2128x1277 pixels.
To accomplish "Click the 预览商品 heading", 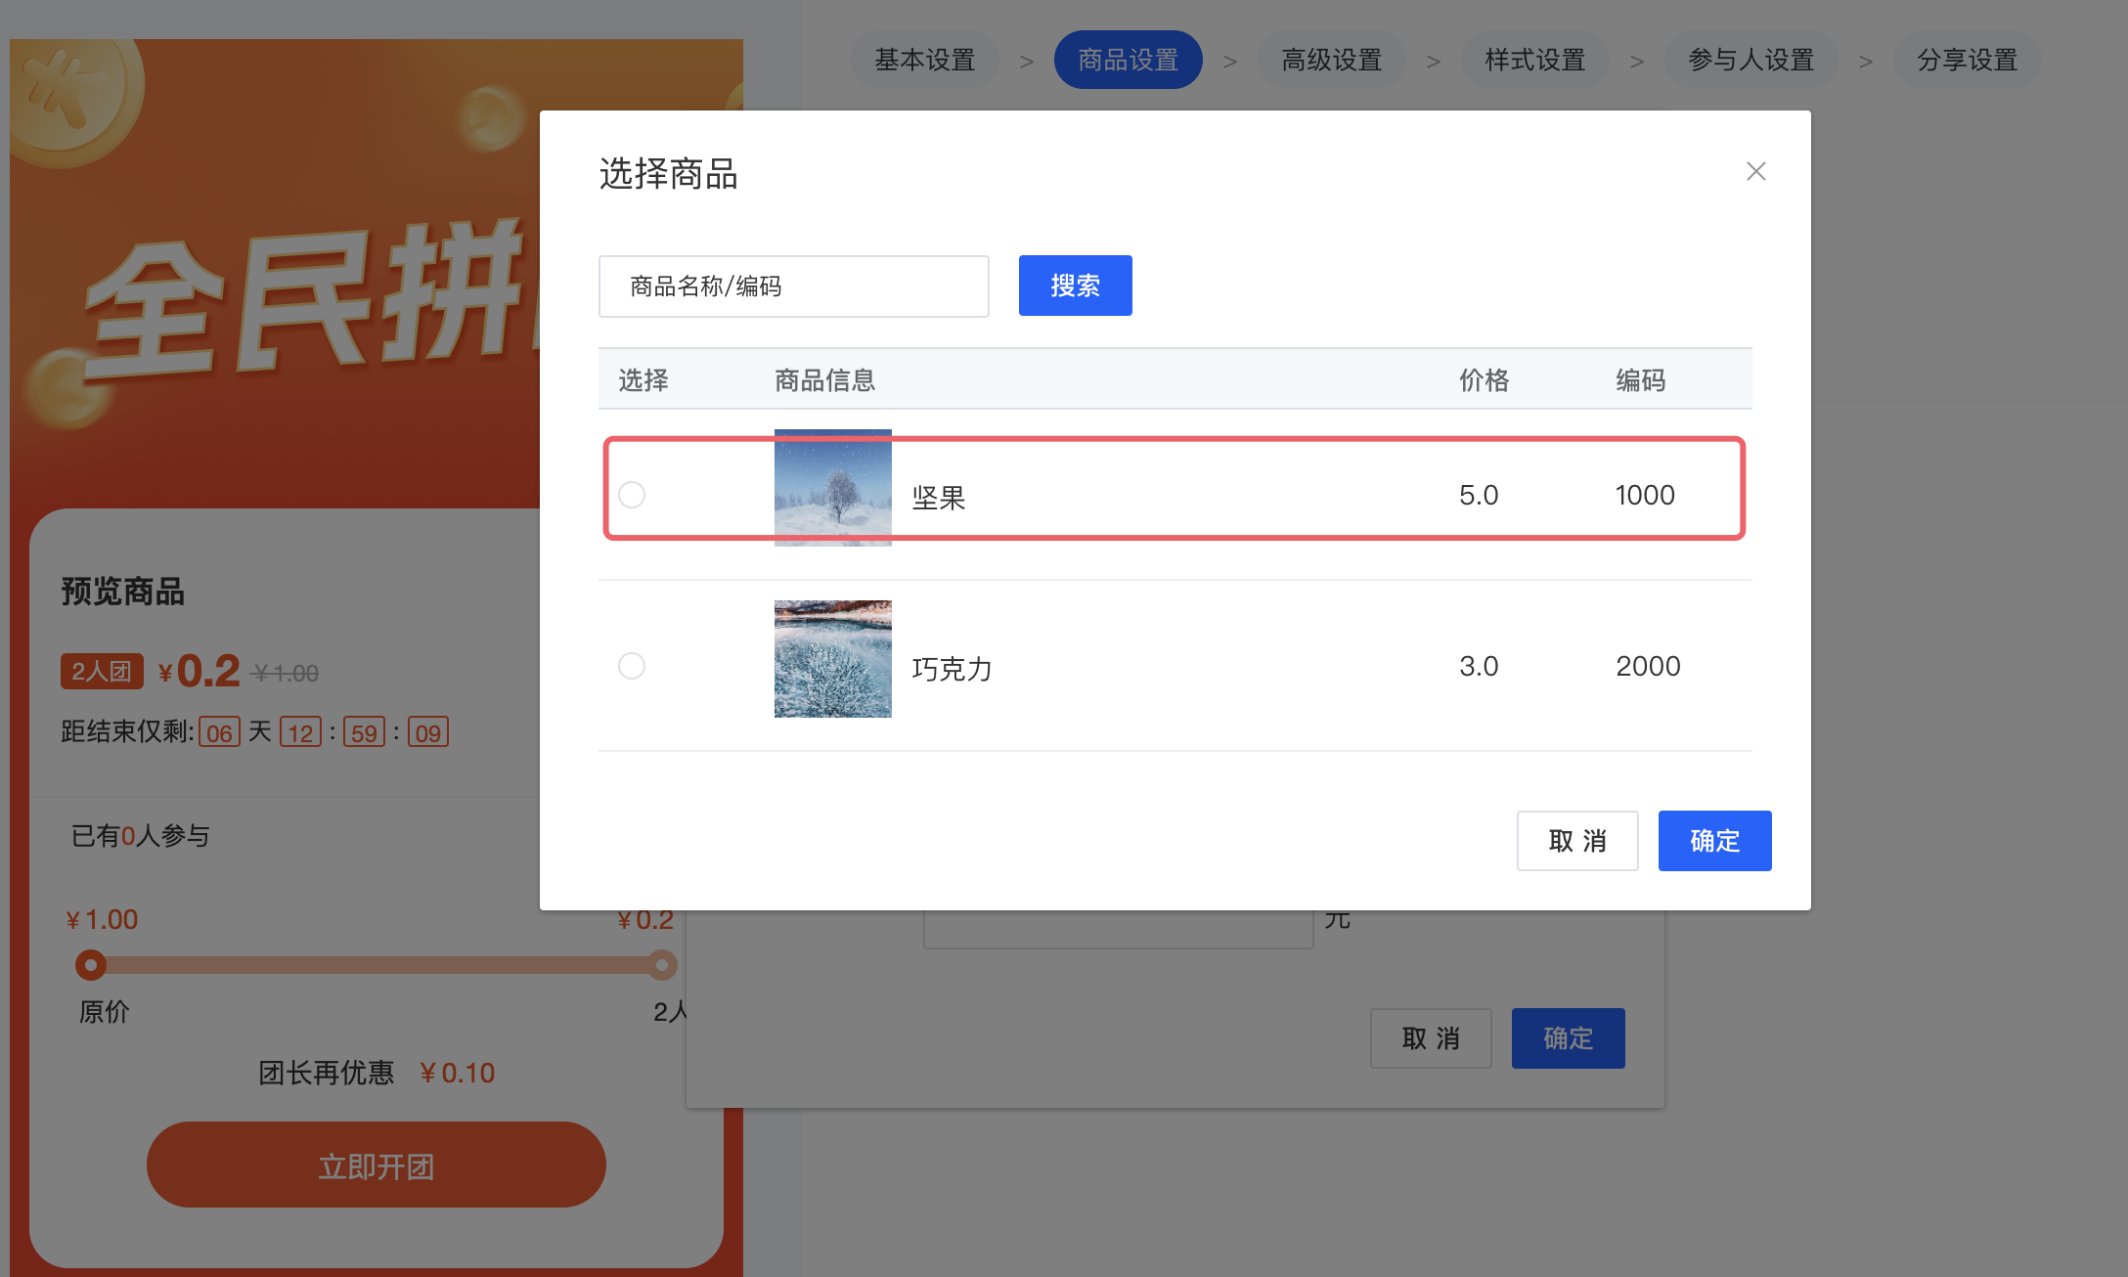I will click(122, 592).
